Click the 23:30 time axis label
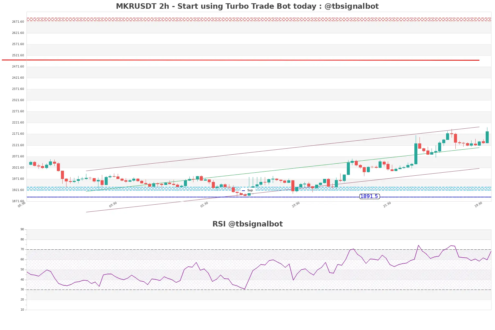Viewport: 495px width, 330px height. 296,205
